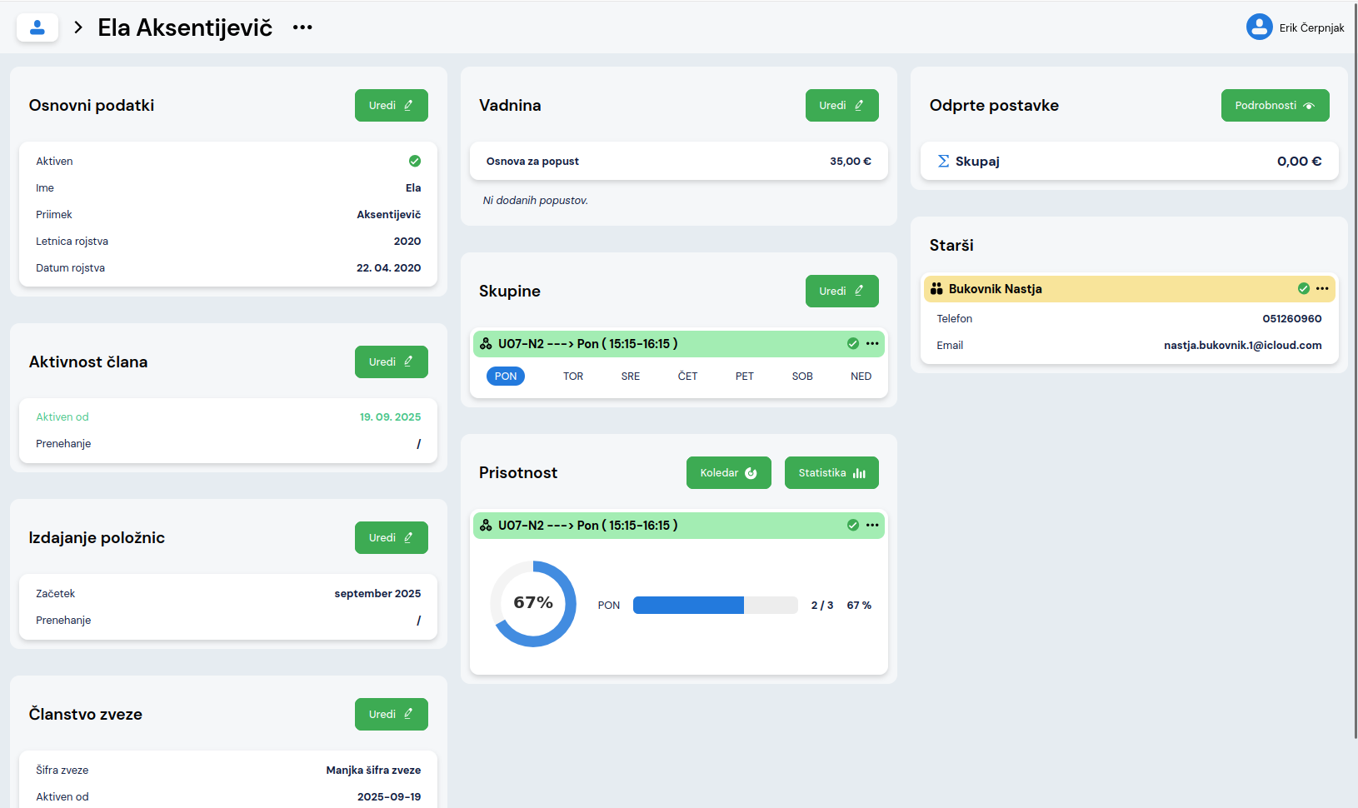Screen dimensions: 1358x808
Task: Open three-dot menu for Bukovnik Nastja
Action: [x=1322, y=289]
